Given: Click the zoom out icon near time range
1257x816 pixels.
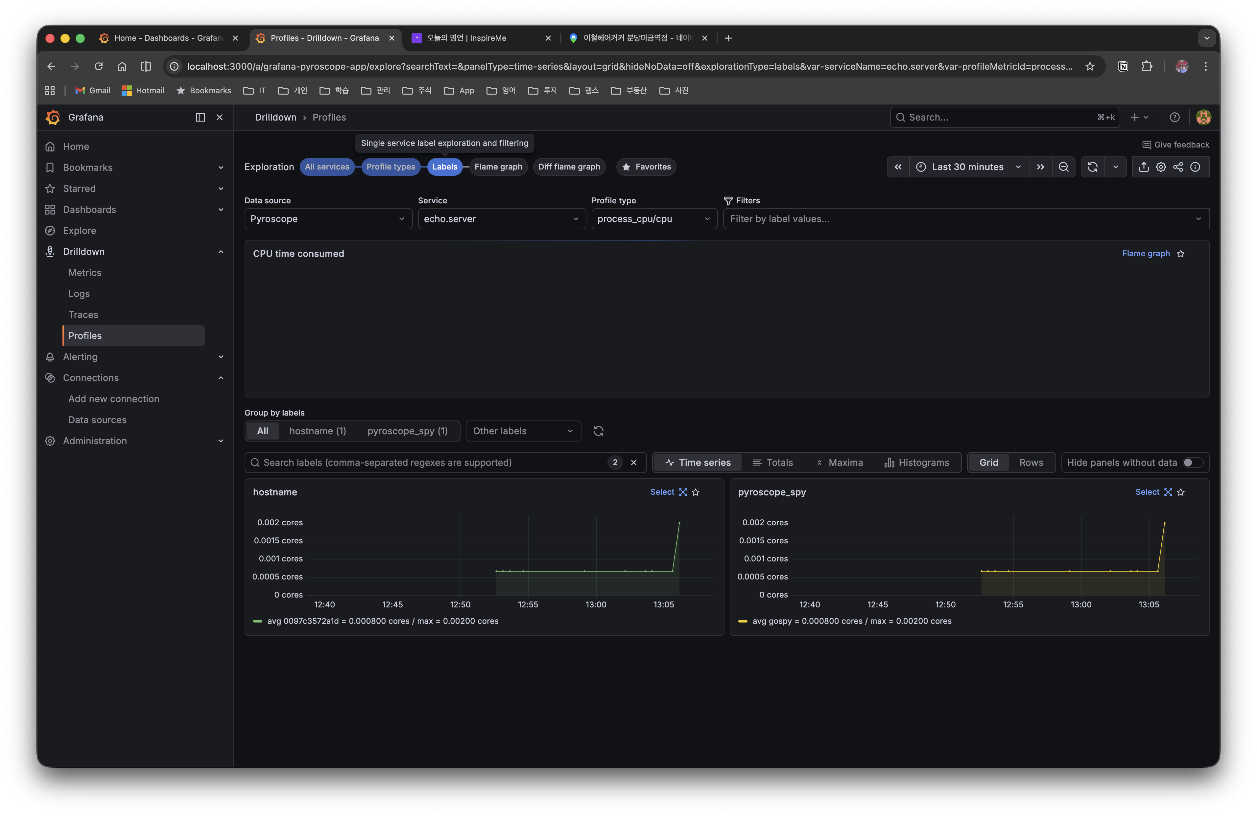Looking at the screenshot, I should (x=1064, y=167).
